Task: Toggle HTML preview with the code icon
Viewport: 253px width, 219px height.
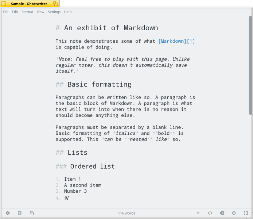Action: [x=210, y=213]
